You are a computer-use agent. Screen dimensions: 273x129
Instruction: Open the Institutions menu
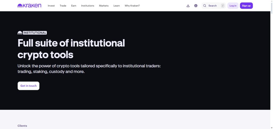(87, 6)
